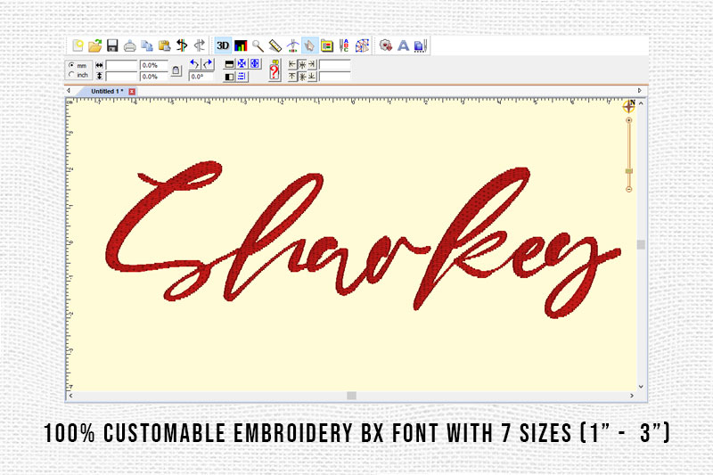The height and width of the screenshot is (475, 713).
Task: Click horizontal scrollbar left arrow
Action: click(70, 396)
